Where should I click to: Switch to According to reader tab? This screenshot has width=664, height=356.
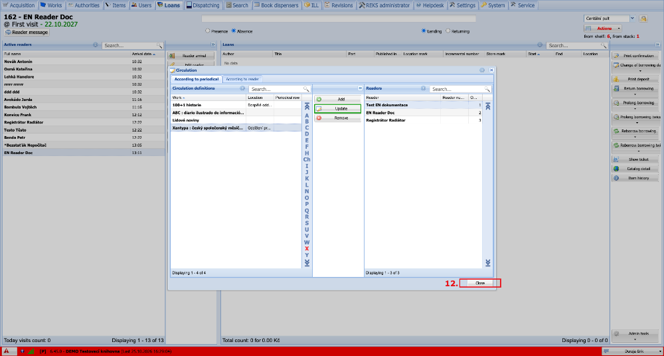(x=242, y=79)
